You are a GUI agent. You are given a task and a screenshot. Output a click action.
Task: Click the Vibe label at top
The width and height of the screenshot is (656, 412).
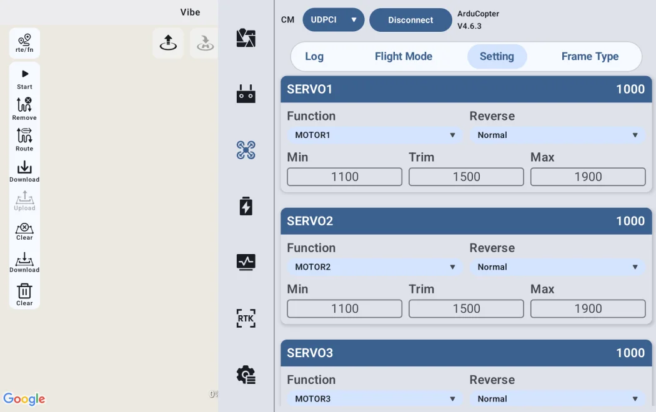coord(190,12)
